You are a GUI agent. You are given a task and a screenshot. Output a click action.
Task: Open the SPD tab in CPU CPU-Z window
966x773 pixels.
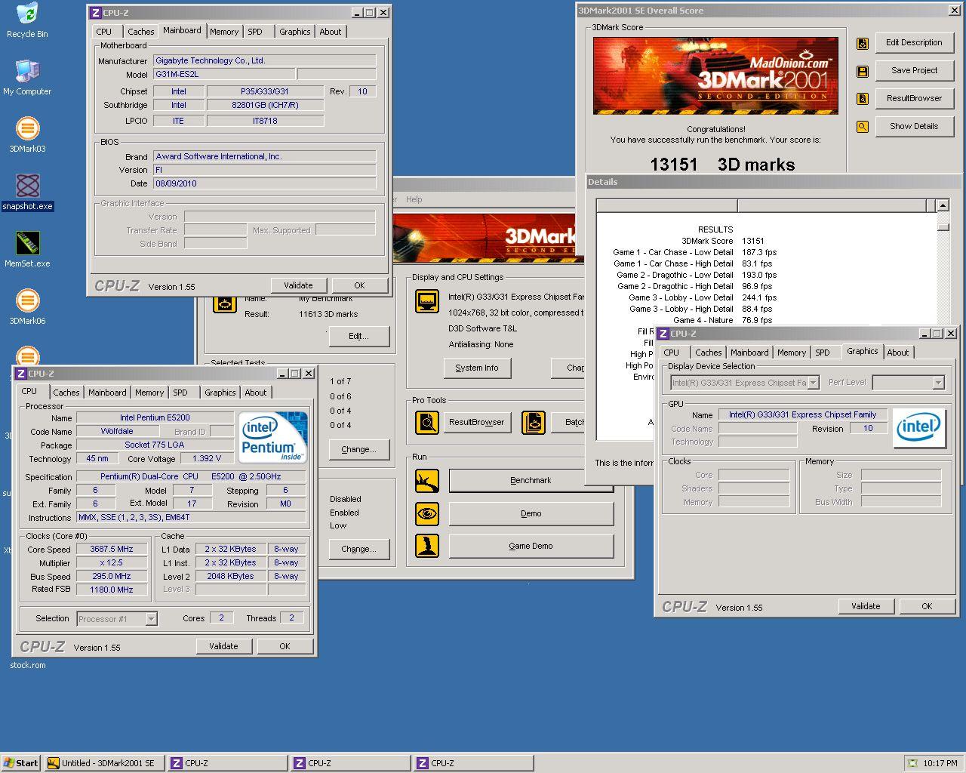click(x=180, y=393)
